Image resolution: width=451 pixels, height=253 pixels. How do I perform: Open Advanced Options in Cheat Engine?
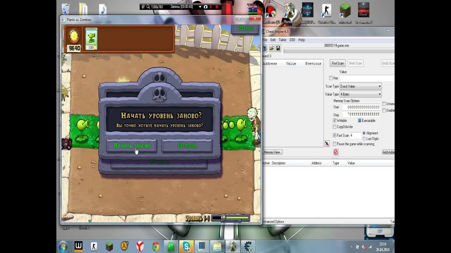pyautogui.click(x=273, y=222)
